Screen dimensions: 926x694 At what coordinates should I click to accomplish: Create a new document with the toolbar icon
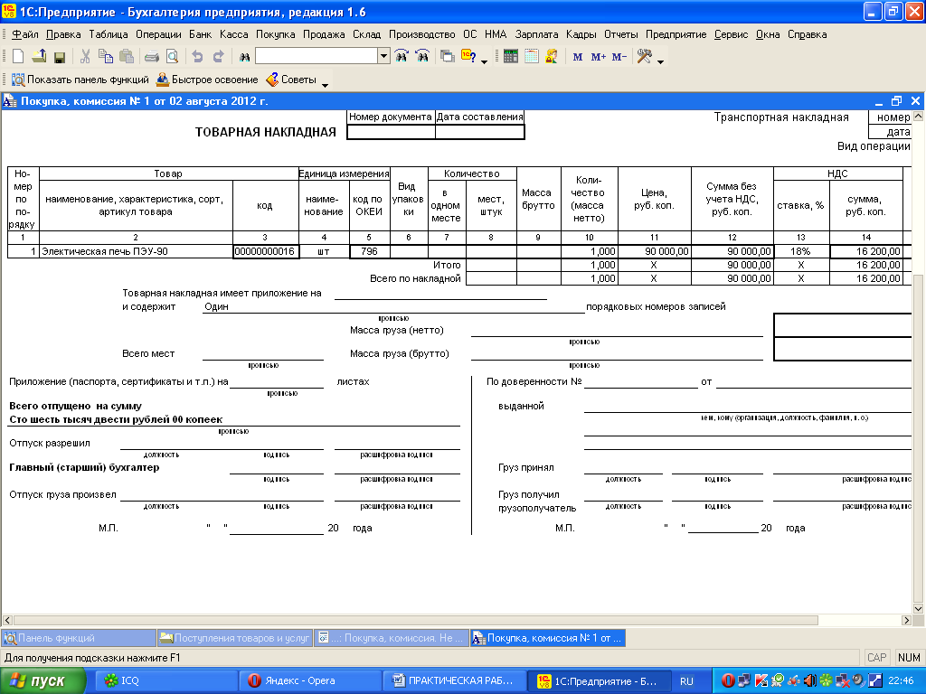click(18, 57)
